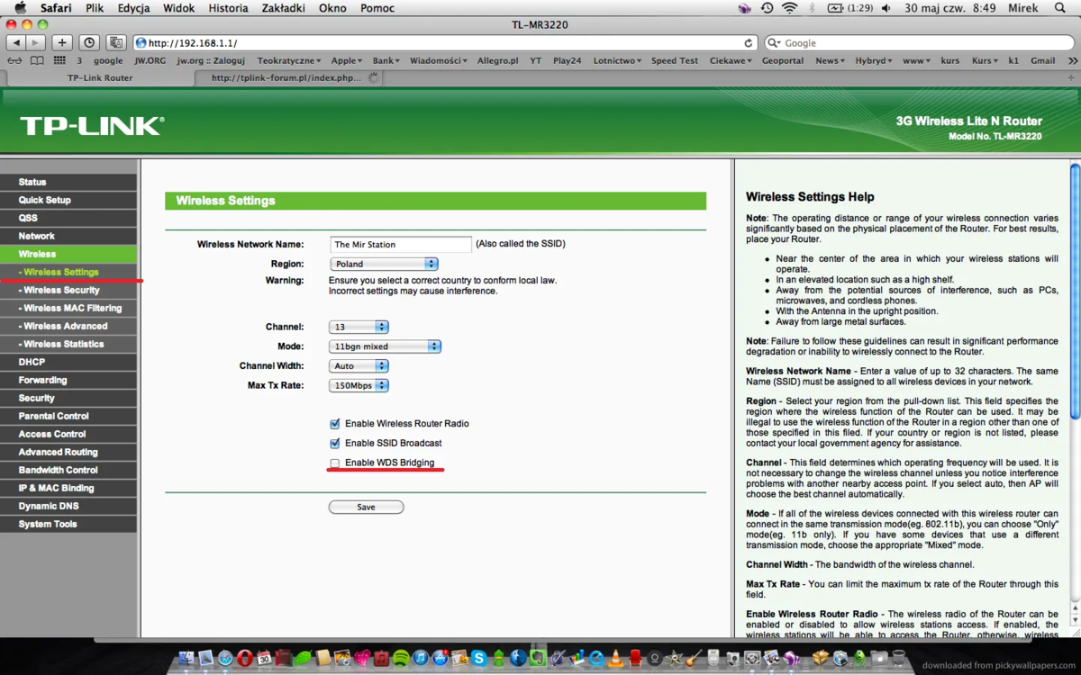The image size is (1081, 675).
Task: Expand the Lotnictwo bookmarks folder
Action: click(x=617, y=60)
